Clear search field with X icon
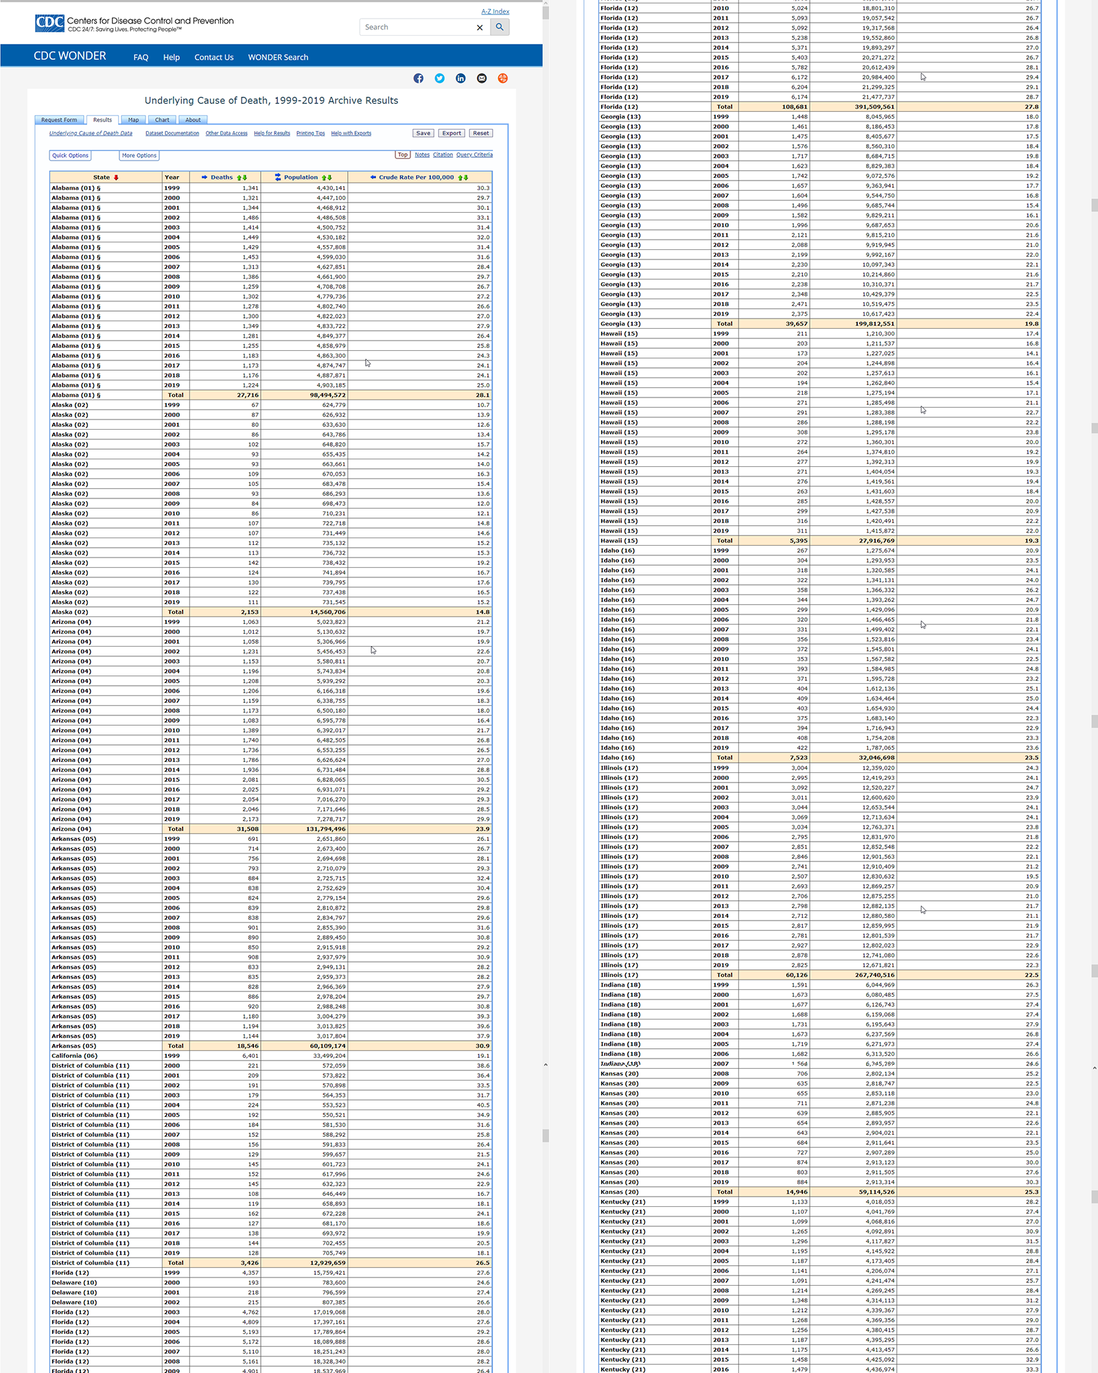The width and height of the screenshot is (1098, 1373). tap(480, 27)
